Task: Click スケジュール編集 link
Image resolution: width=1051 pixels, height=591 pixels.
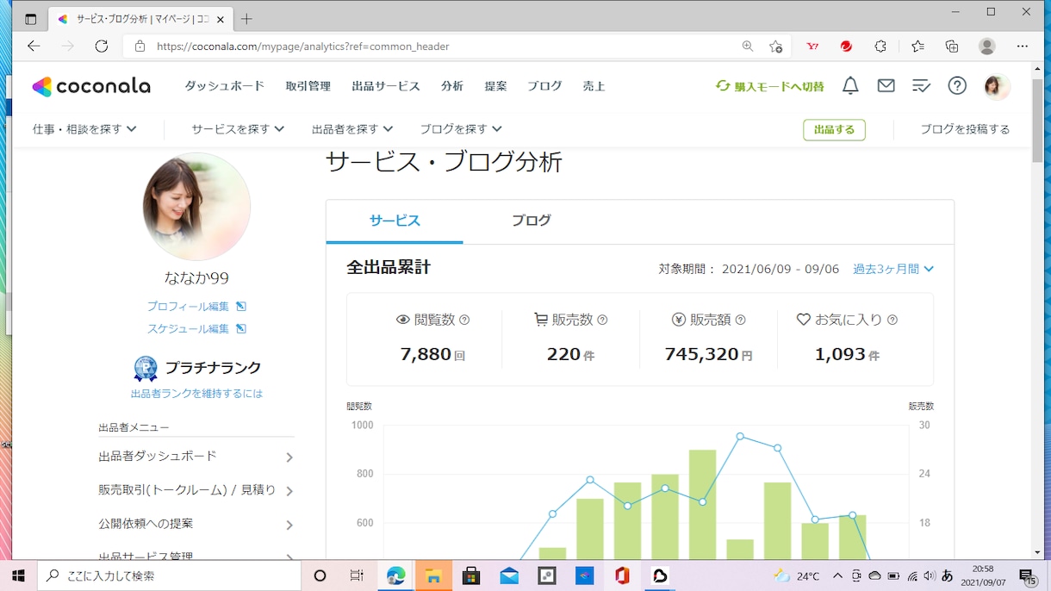Action: 196,329
